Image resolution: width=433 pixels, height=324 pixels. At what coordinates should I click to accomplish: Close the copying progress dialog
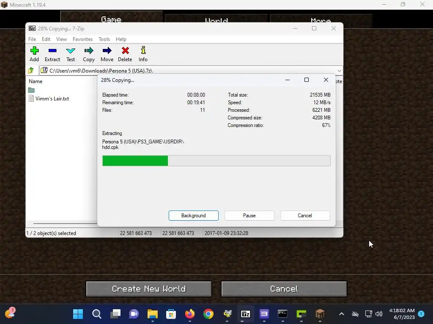326,80
